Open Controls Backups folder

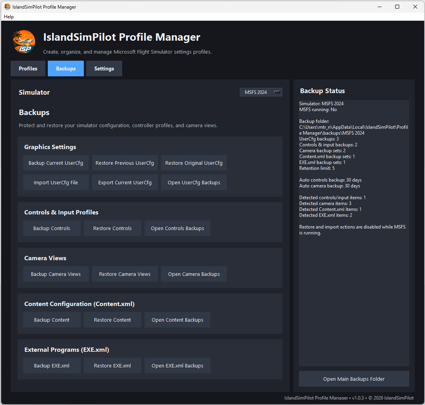[177, 228]
